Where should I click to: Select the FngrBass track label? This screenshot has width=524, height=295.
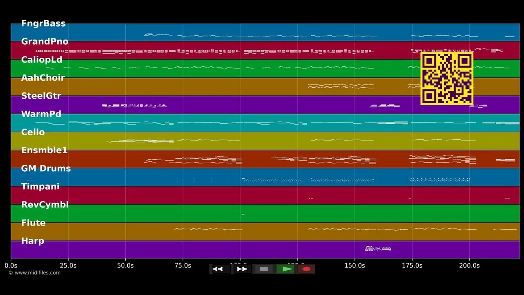click(43, 23)
